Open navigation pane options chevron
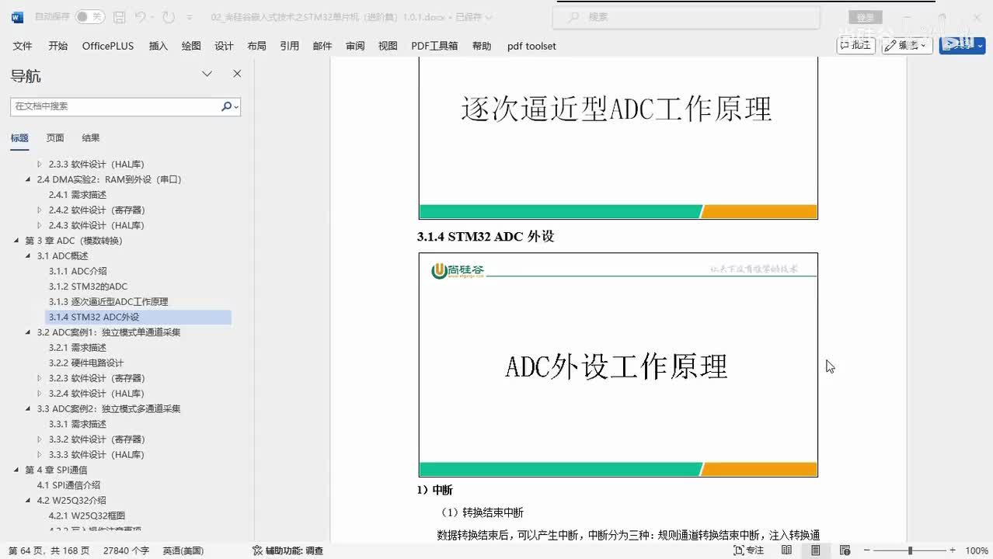993x559 pixels. click(x=207, y=74)
